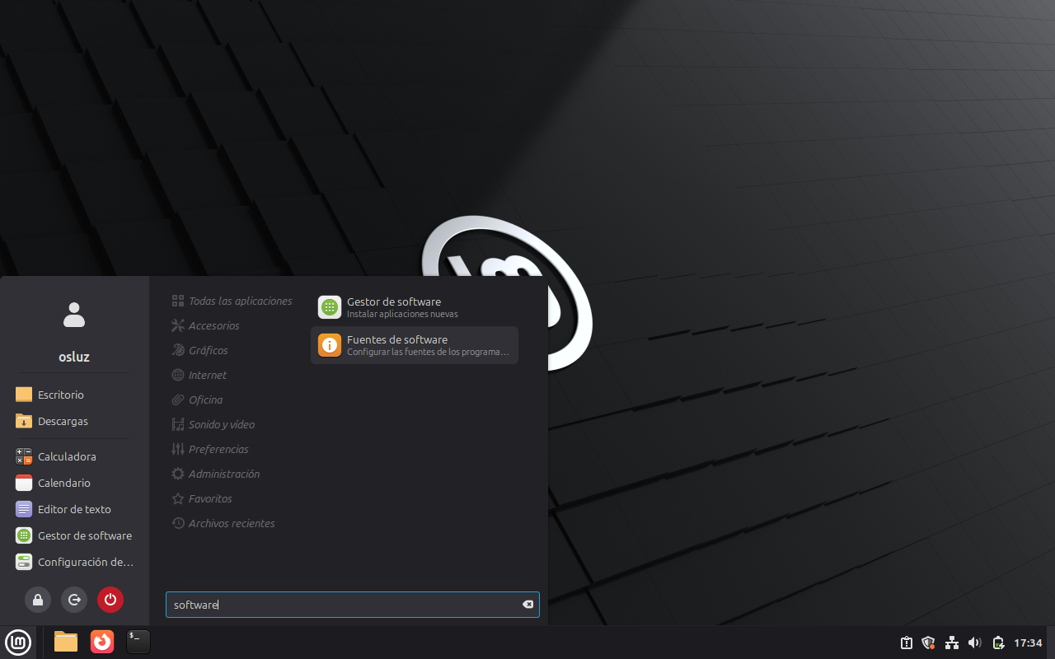Select the Administración category

click(215, 474)
